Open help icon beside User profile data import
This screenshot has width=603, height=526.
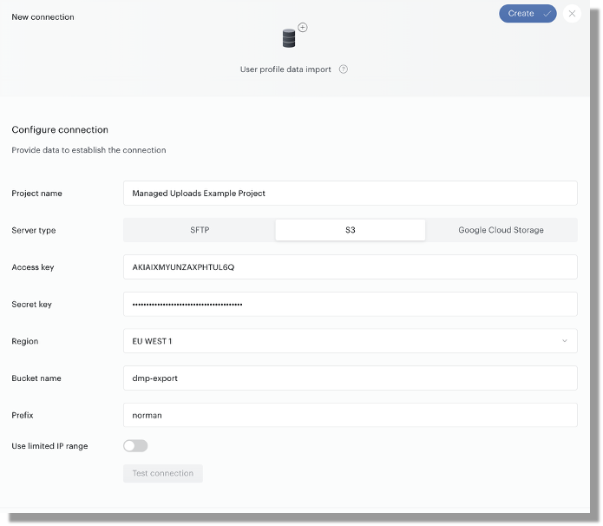tap(343, 69)
